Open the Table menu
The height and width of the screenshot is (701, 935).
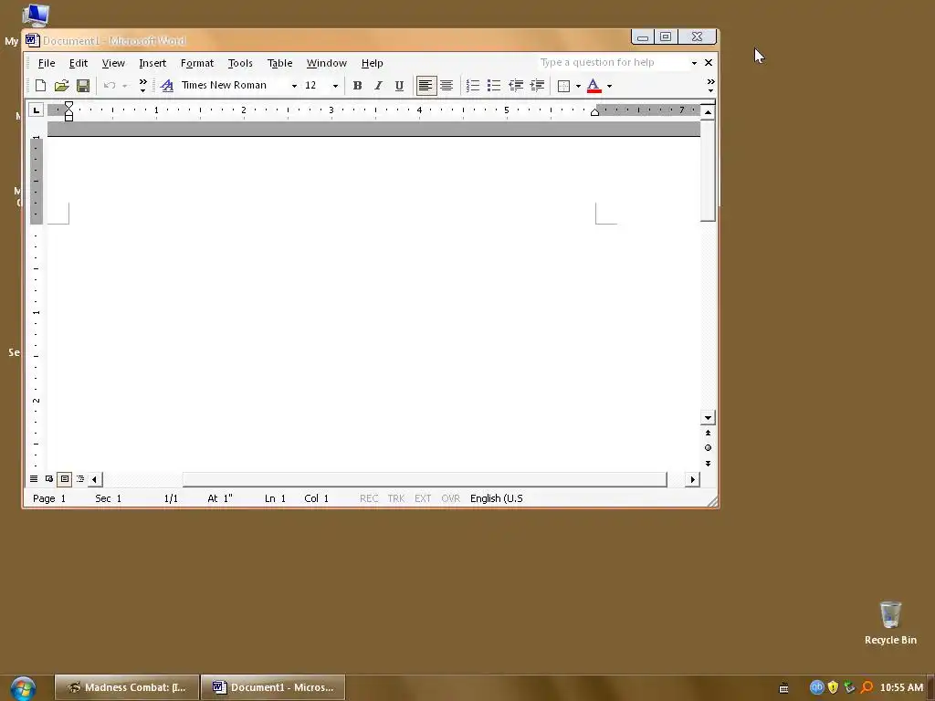(x=279, y=63)
